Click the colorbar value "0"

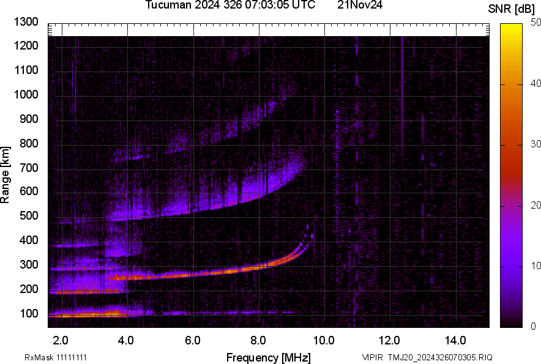534,326
